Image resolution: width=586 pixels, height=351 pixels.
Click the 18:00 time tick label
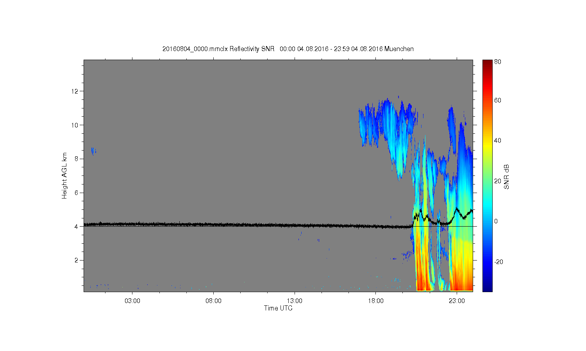(376, 301)
